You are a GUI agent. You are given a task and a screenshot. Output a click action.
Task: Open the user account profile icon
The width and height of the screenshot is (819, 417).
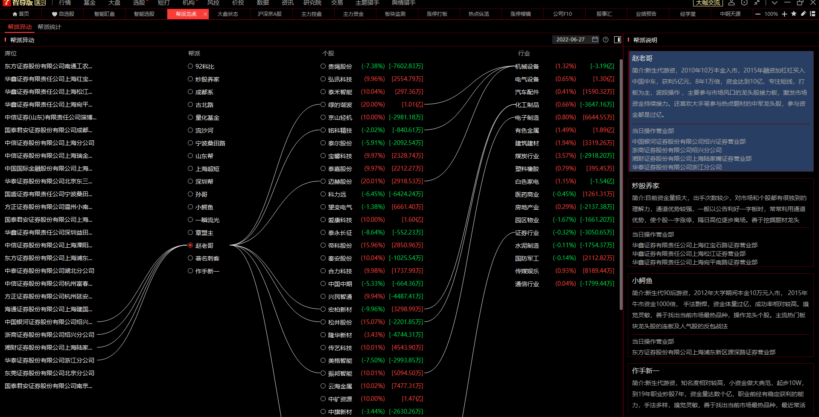coord(732,3)
